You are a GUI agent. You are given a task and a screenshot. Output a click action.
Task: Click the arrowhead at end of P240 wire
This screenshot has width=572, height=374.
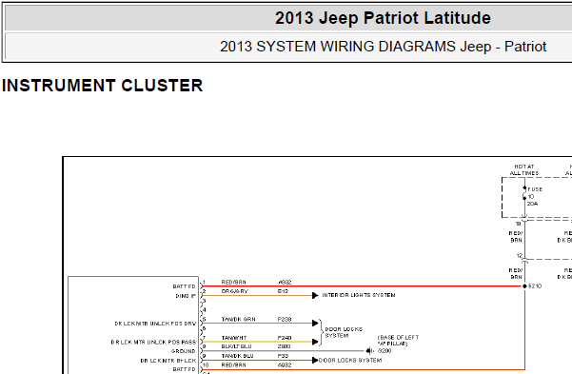[x=315, y=342]
